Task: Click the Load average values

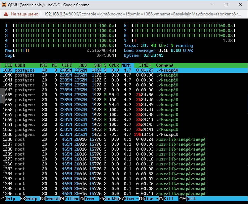Action: (176, 51)
